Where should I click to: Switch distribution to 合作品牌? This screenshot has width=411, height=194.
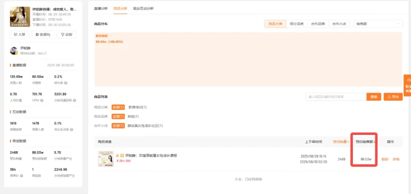point(318,24)
